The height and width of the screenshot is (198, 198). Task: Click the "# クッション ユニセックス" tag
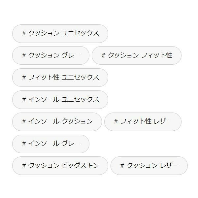(x=60, y=33)
